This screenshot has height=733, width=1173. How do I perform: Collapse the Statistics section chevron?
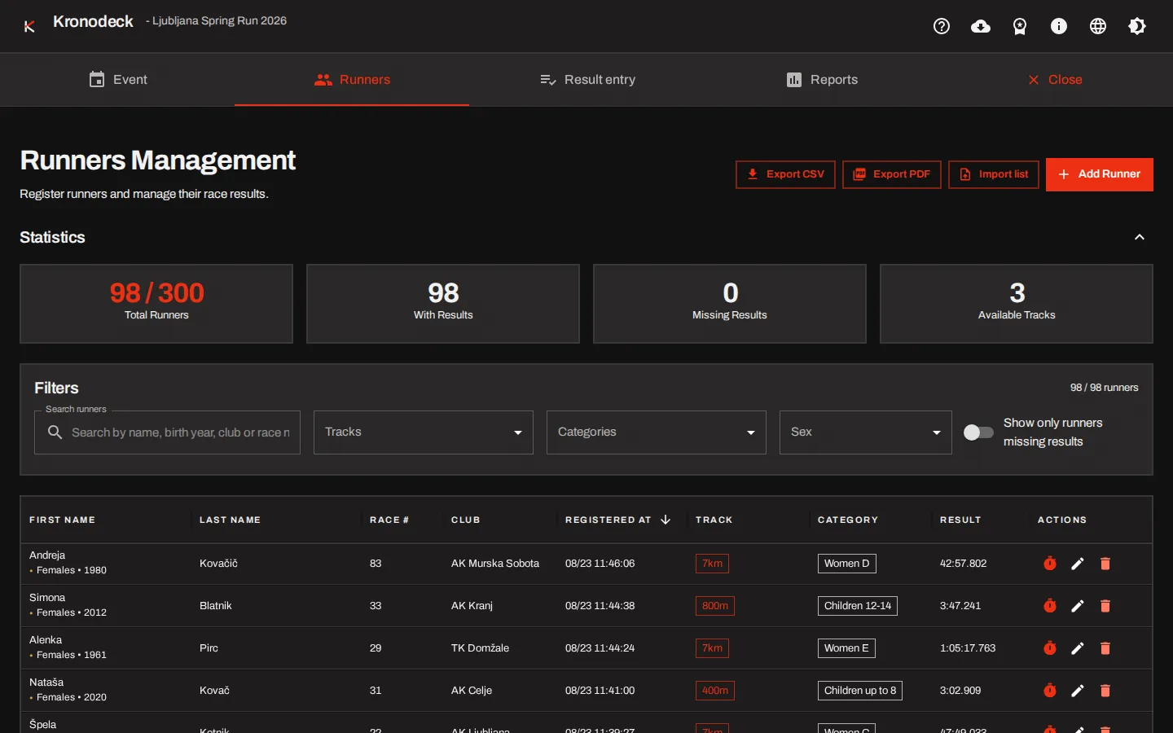(1140, 237)
